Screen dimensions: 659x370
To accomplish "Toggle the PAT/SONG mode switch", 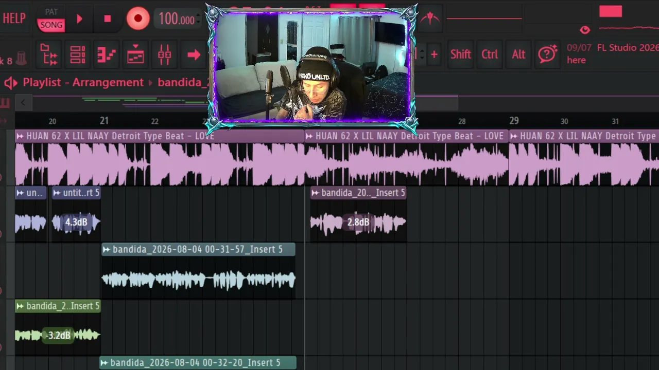I will [x=51, y=19].
